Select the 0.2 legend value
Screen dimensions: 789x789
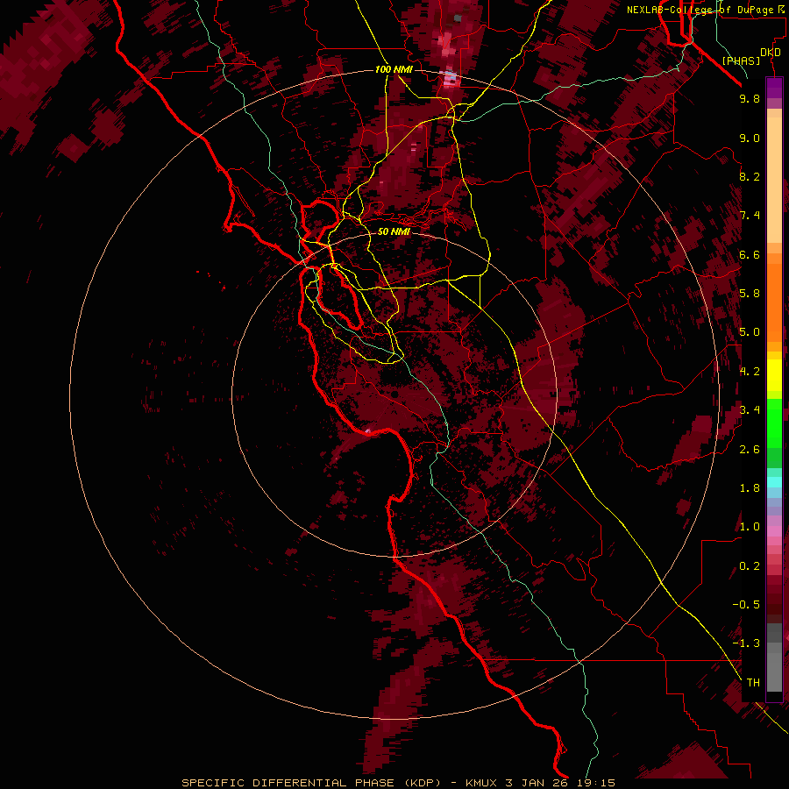pyautogui.click(x=750, y=565)
